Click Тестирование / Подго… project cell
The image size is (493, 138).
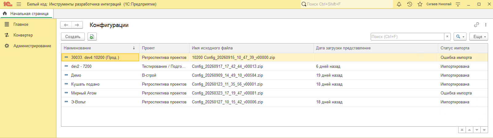(164, 66)
